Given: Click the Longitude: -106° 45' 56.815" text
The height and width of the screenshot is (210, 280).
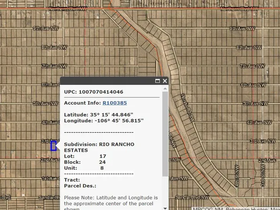Looking at the screenshot, I should coord(104,121).
